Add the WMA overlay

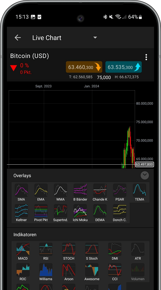point(61,192)
